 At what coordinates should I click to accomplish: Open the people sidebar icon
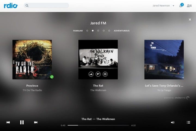pyautogui.click(x=189, y=6)
